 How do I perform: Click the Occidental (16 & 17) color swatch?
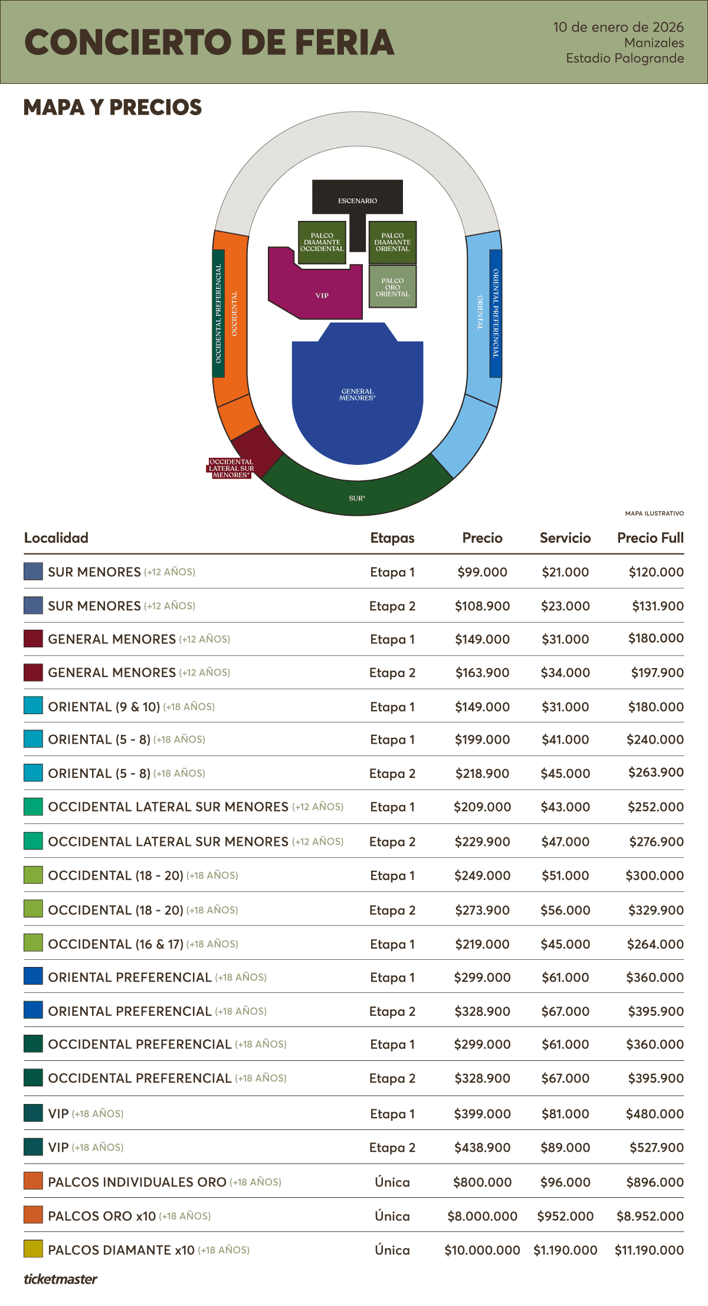(33, 943)
